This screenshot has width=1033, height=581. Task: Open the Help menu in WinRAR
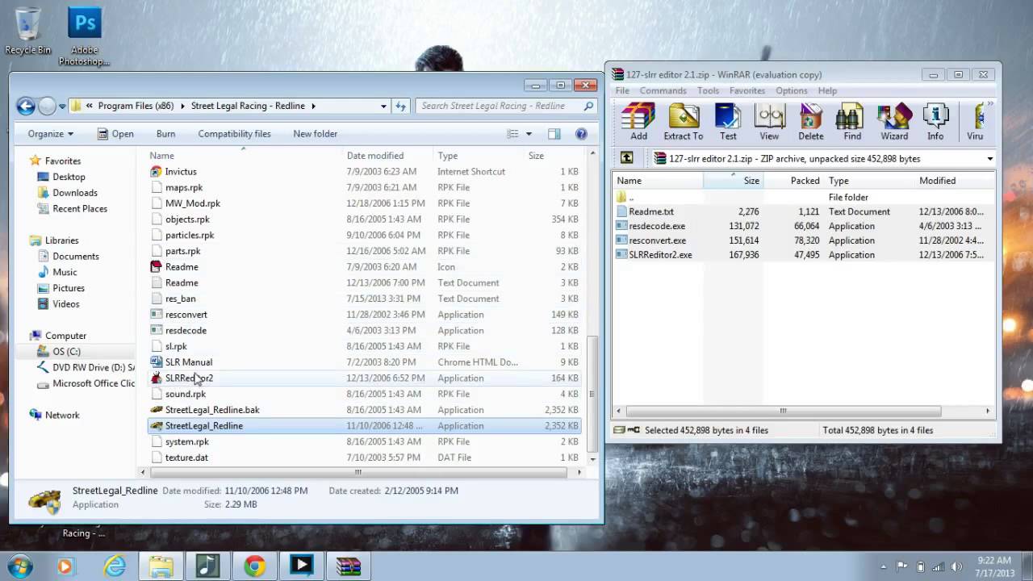click(x=827, y=91)
